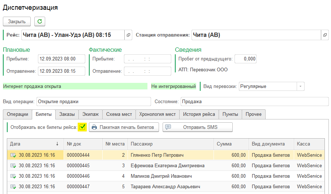Expand the Вид перевозки dropdown
This screenshot has width=331, height=194.
(x=300, y=87)
